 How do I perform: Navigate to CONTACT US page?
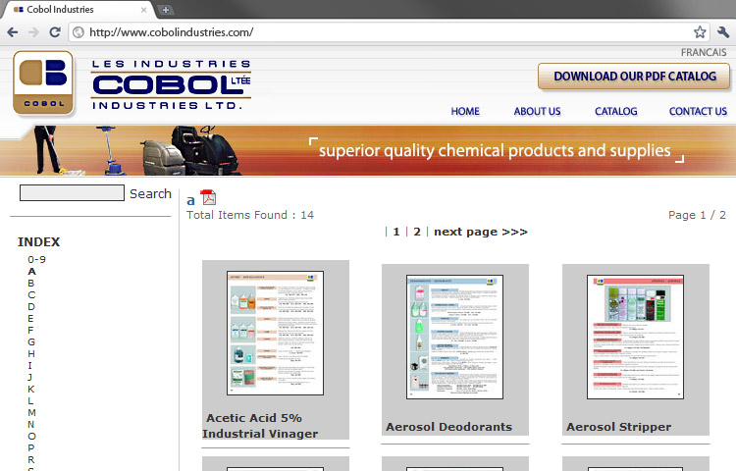(x=698, y=112)
